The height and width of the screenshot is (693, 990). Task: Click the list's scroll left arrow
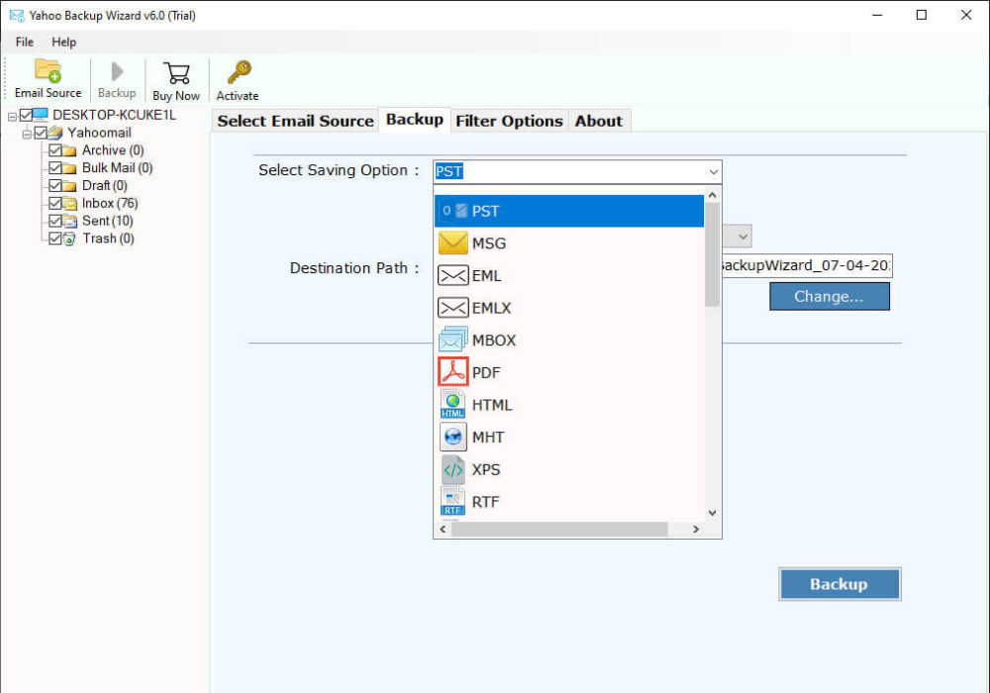coord(444,529)
